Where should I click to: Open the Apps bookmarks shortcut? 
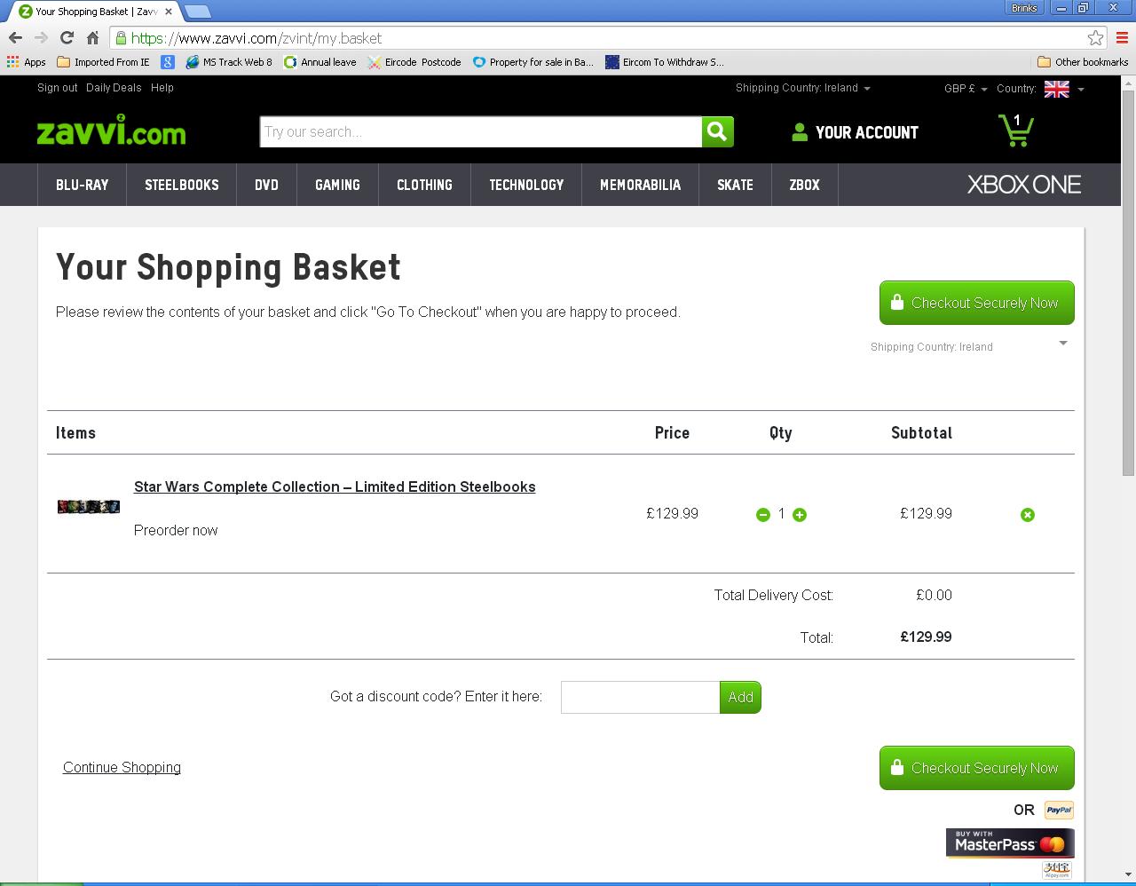(x=26, y=62)
